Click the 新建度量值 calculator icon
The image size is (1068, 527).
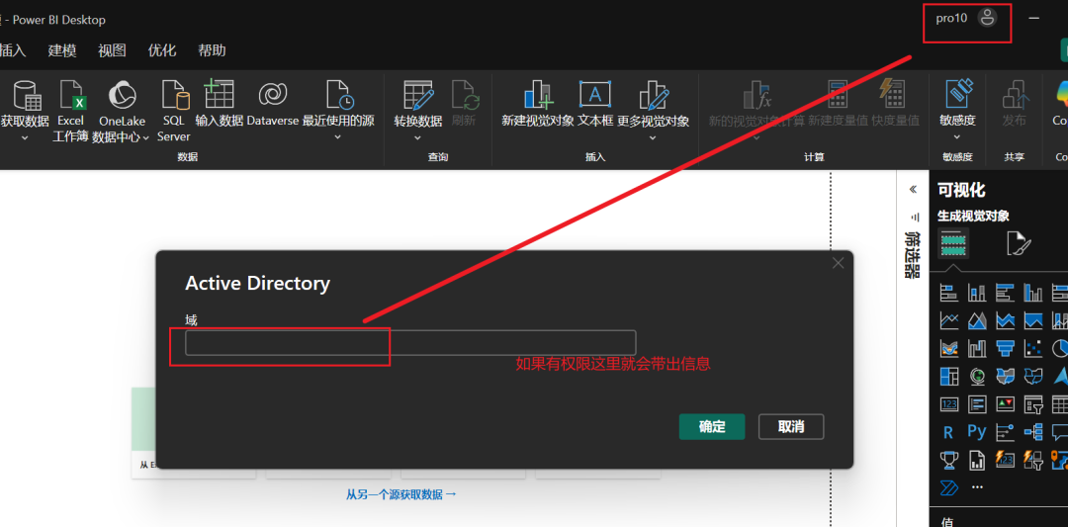(x=838, y=95)
